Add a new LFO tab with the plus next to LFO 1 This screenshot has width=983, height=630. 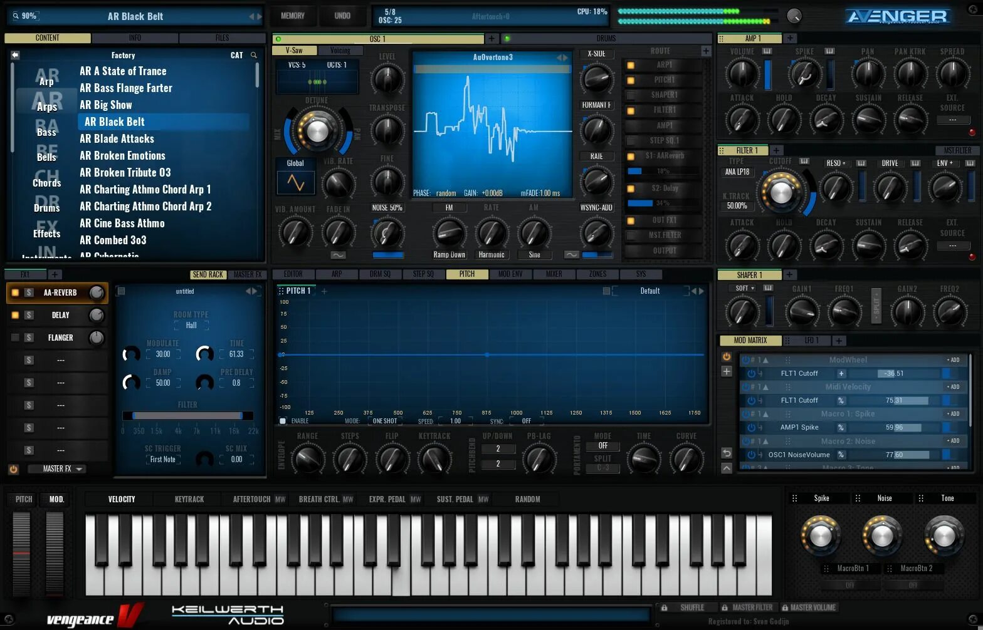[839, 341]
